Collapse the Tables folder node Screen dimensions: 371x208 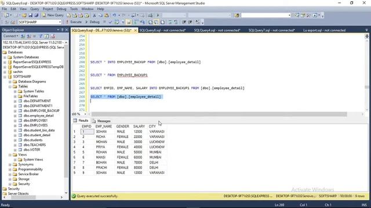(10, 87)
